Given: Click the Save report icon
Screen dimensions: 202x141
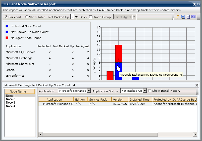Looking at the screenshot, I should [x=183, y=17].
